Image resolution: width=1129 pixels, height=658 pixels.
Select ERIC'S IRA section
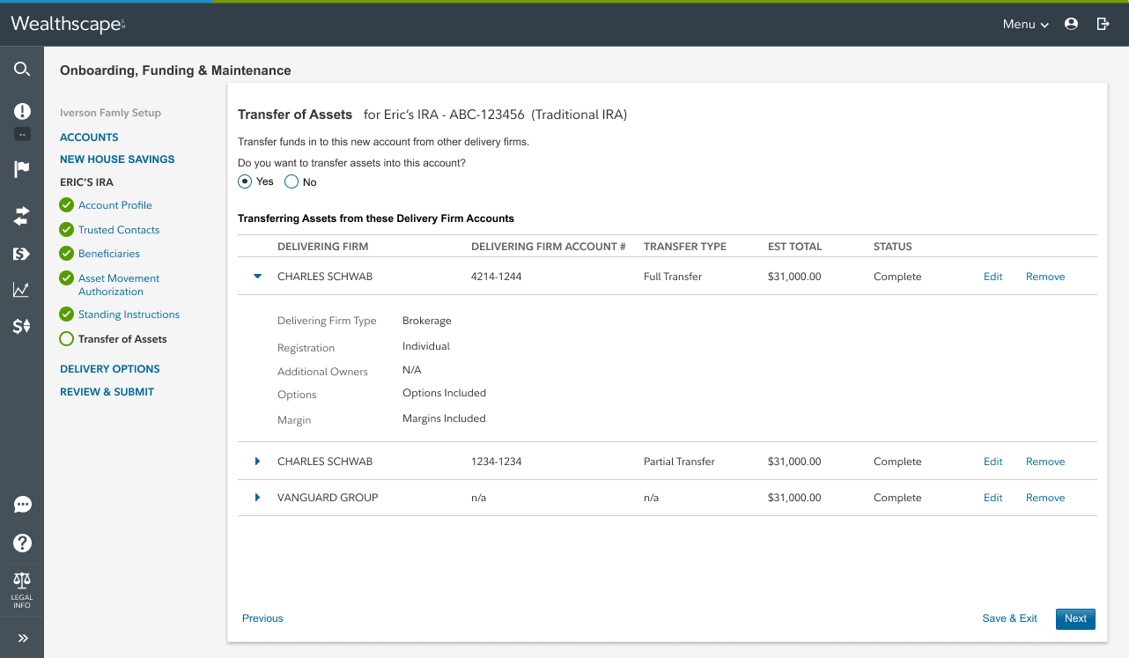click(86, 182)
